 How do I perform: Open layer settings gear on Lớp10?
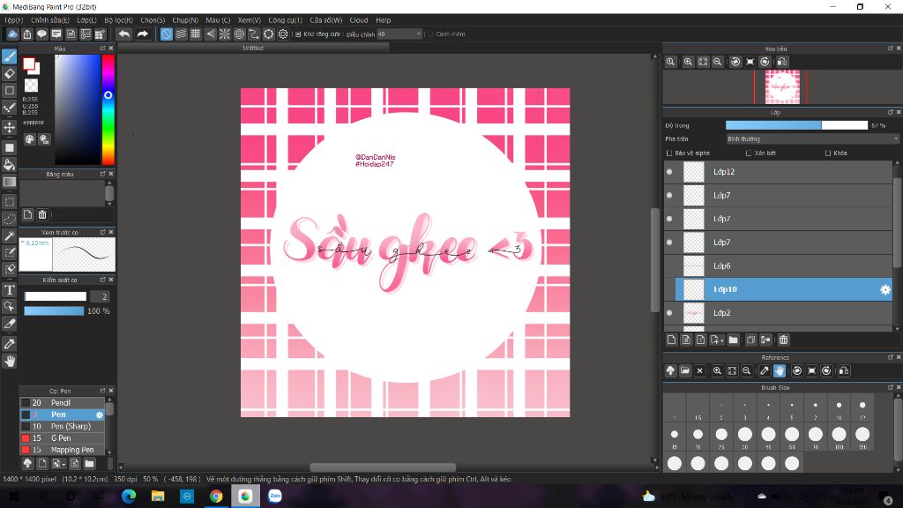885,289
